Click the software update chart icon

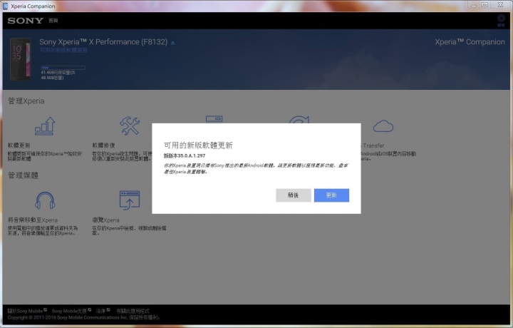tap(45, 126)
